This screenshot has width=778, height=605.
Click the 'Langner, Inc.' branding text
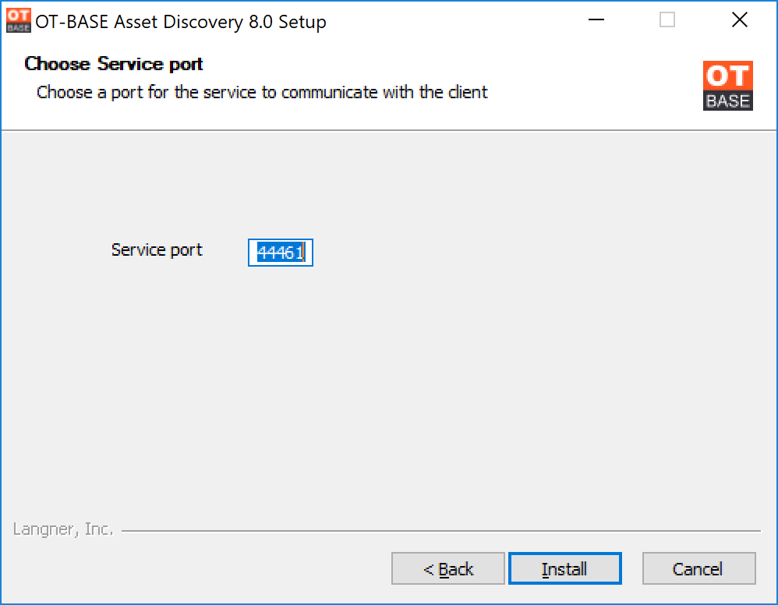coord(63,529)
